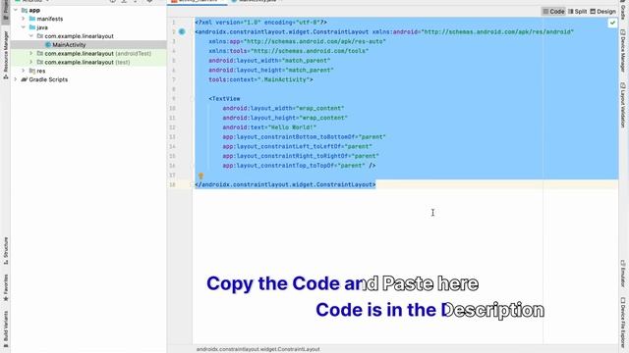The image size is (629, 353).
Task: Switch editor to Split view
Action: [x=577, y=11]
